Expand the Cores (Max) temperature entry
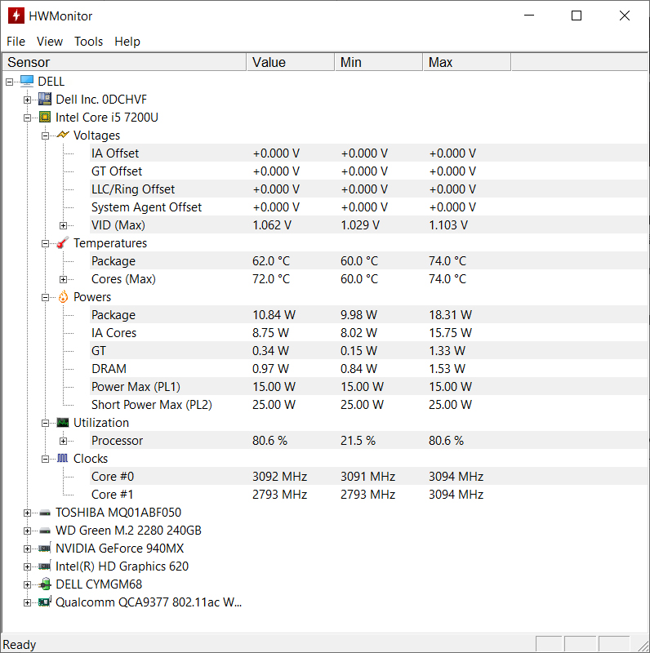This screenshot has width=650, height=653. 63,279
